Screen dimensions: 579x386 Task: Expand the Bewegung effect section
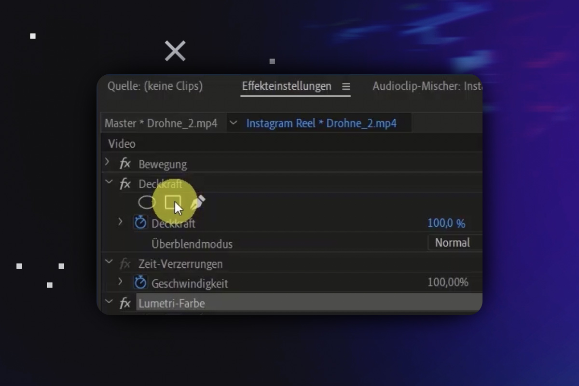click(107, 163)
